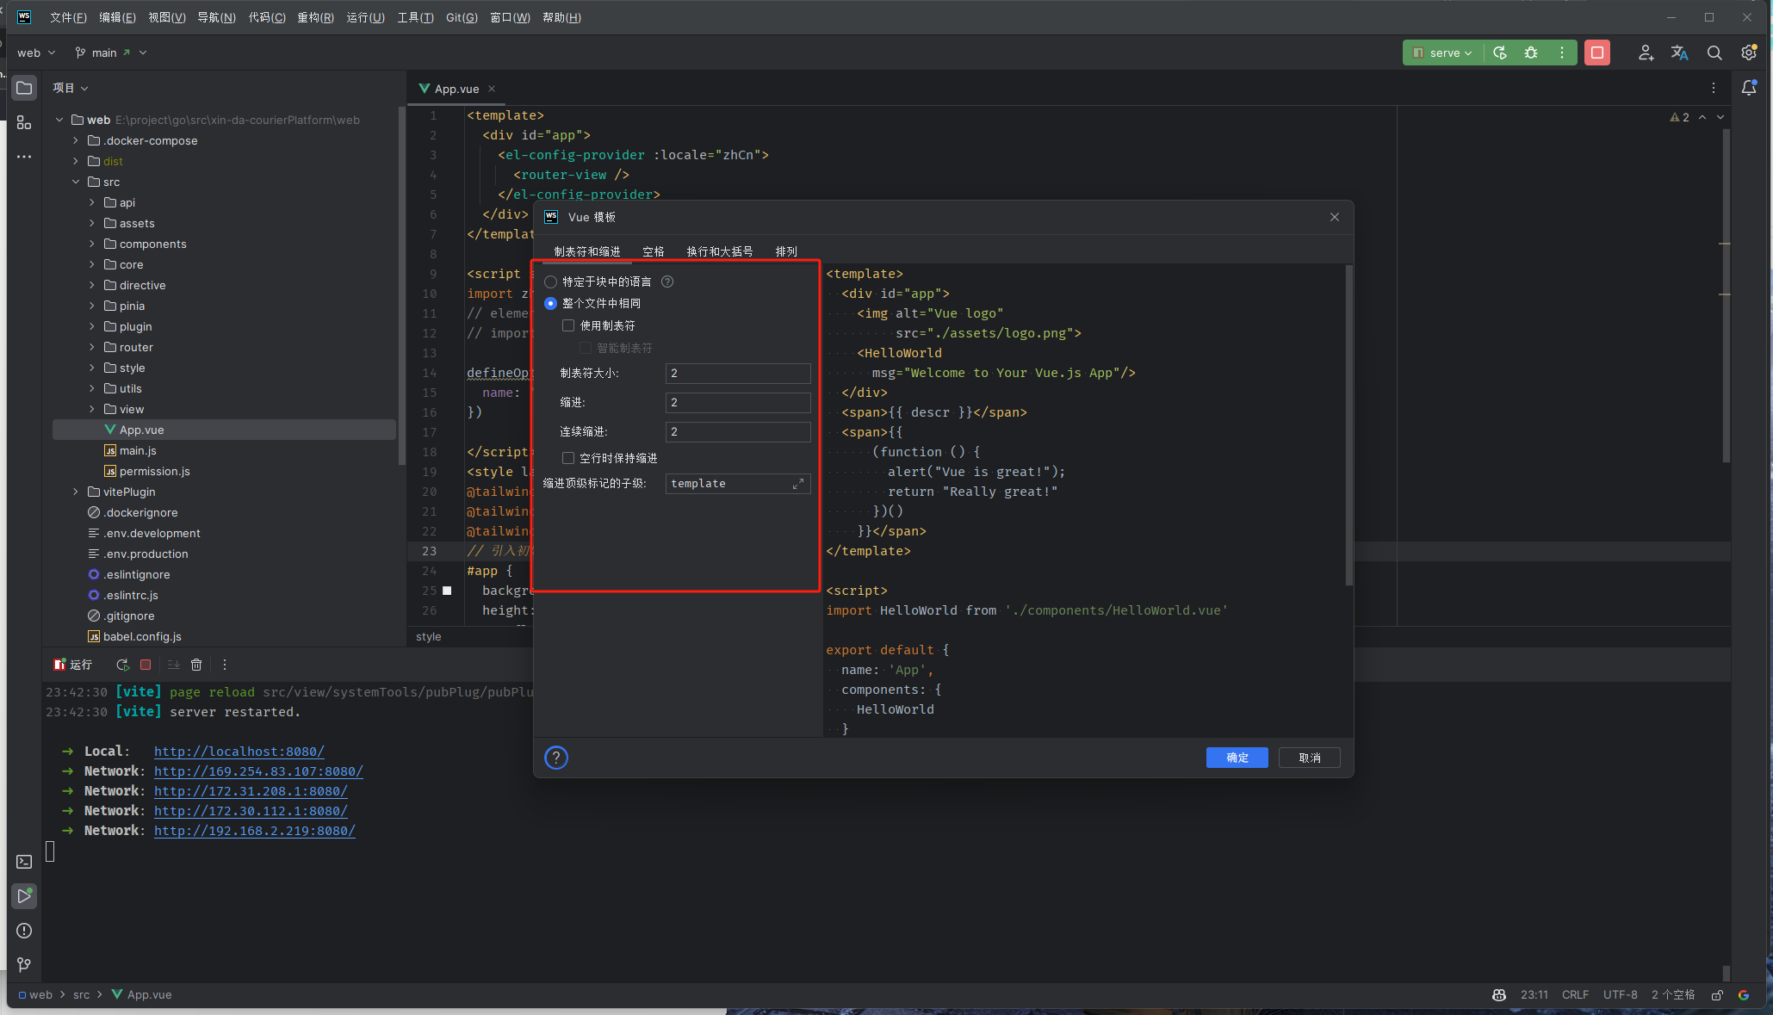1773x1015 pixels.
Task: Open the Git menu
Action: (x=462, y=17)
